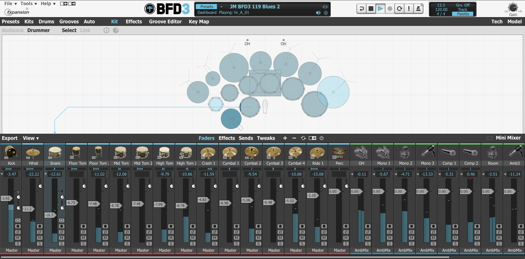Select the Ride 1 cymbal thumbnail
525x259 pixels.
coord(317,152)
